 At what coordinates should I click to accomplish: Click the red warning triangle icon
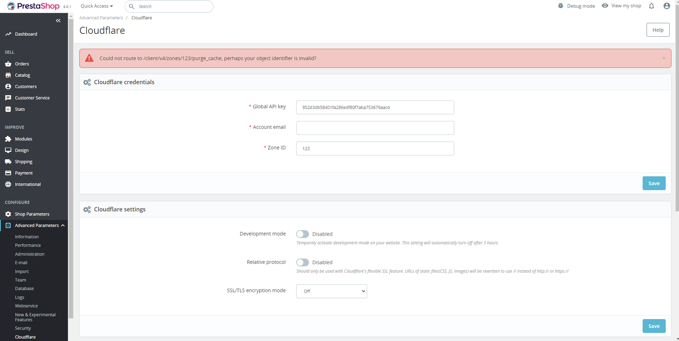89,58
